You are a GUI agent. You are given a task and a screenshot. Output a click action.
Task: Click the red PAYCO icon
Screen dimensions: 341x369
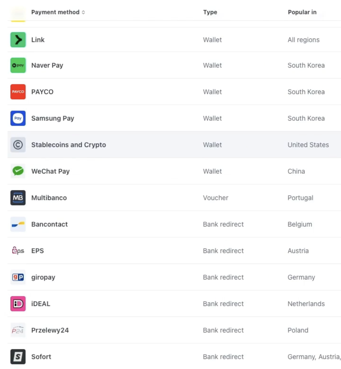18,92
